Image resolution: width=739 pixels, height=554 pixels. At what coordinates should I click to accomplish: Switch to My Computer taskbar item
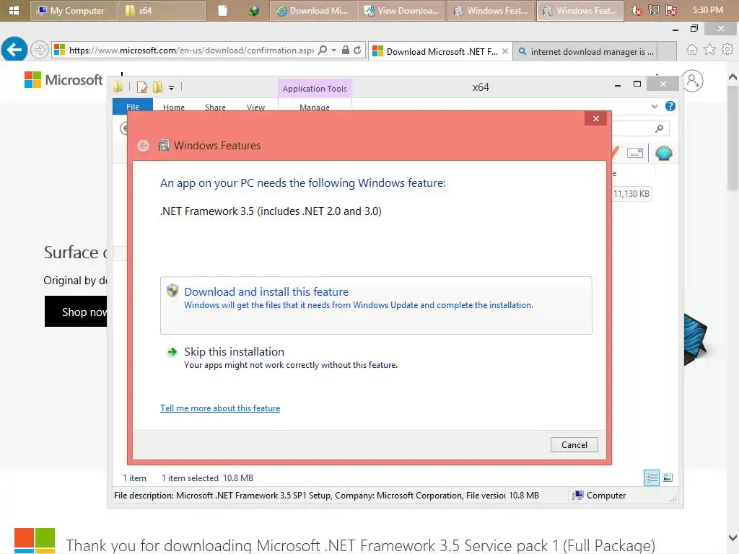(x=74, y=10)
